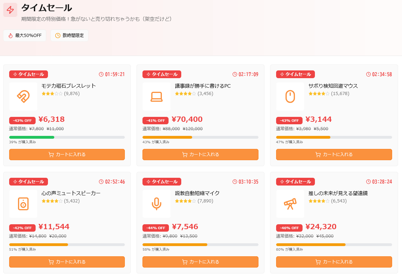Viewport: 402px width, 276px height.
Task: Open the 推しの未来が見える望遠鏡 product title
Action: click(x=338, y=193)
